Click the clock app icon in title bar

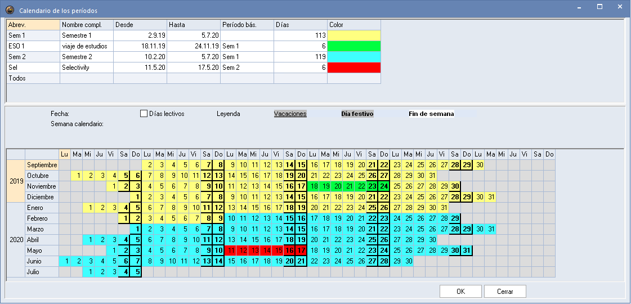point(10,11)
